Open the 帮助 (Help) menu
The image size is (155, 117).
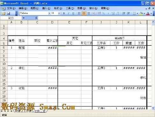point(105,8)
